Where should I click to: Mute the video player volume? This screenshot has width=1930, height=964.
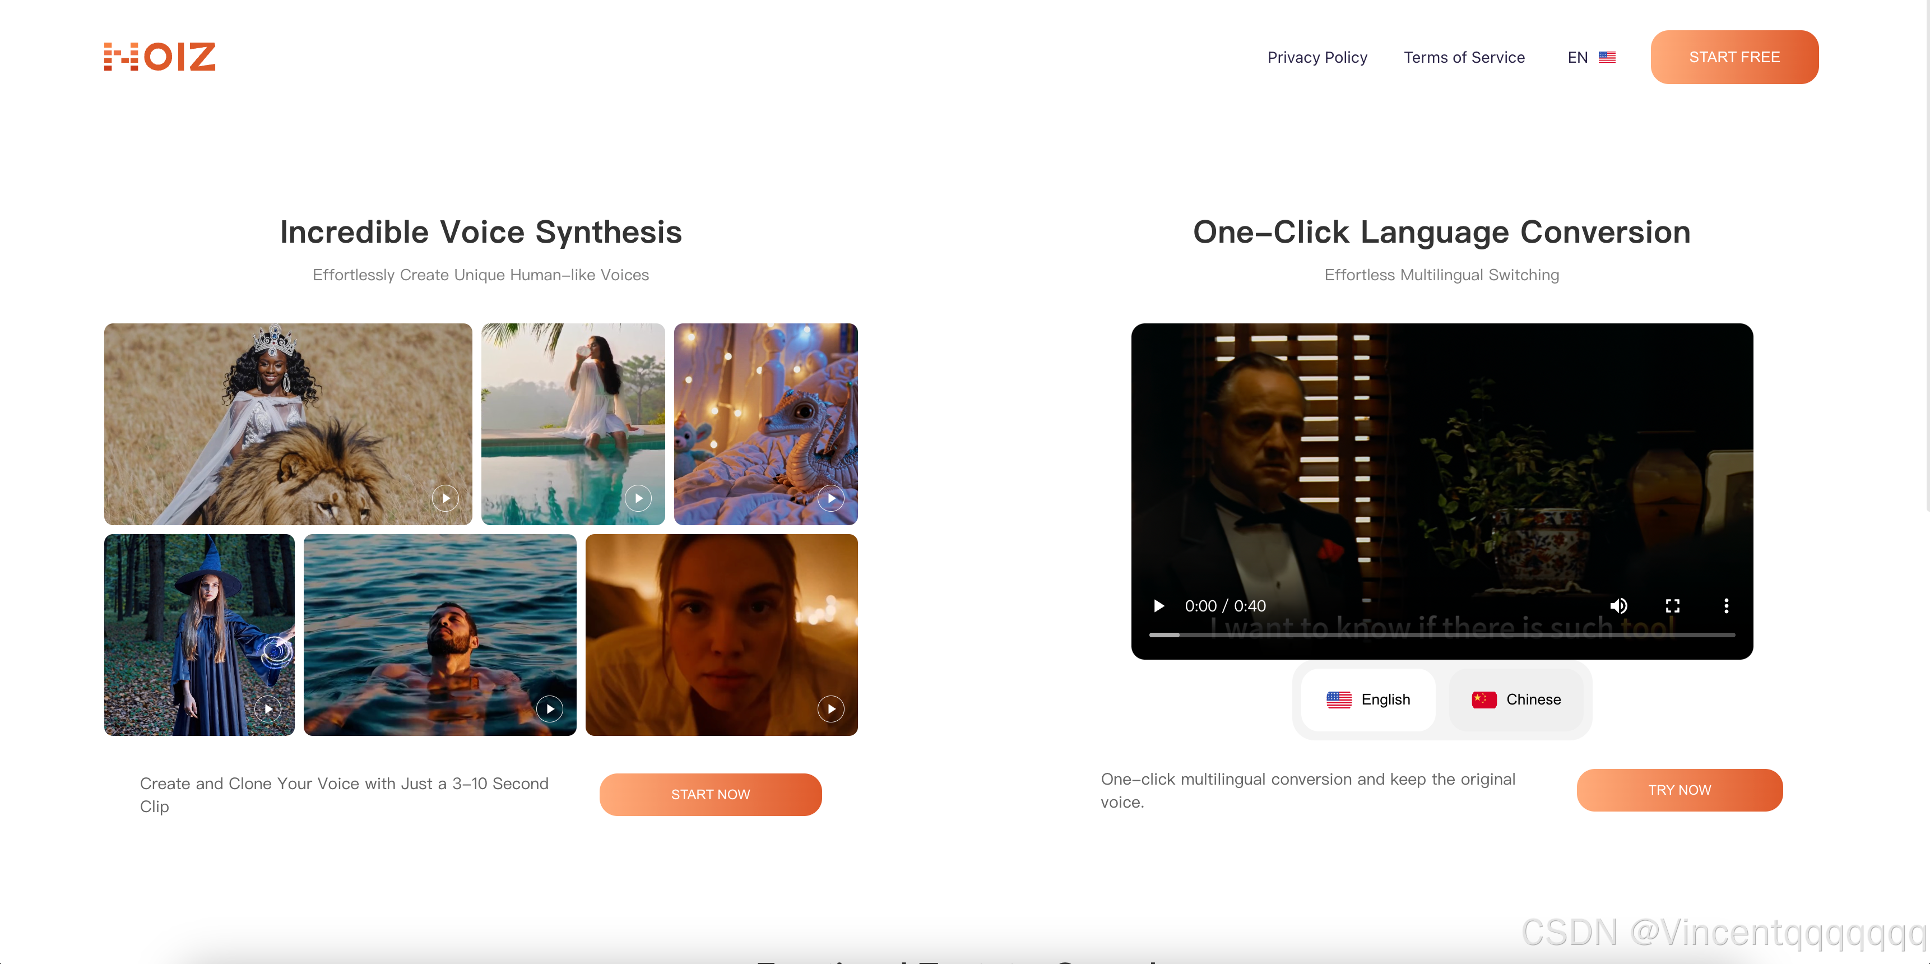[x=1618, y=606]
